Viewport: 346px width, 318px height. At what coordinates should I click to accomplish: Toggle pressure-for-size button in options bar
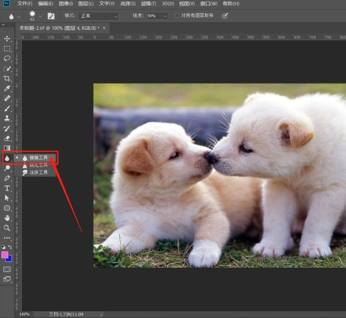[224, 16]
